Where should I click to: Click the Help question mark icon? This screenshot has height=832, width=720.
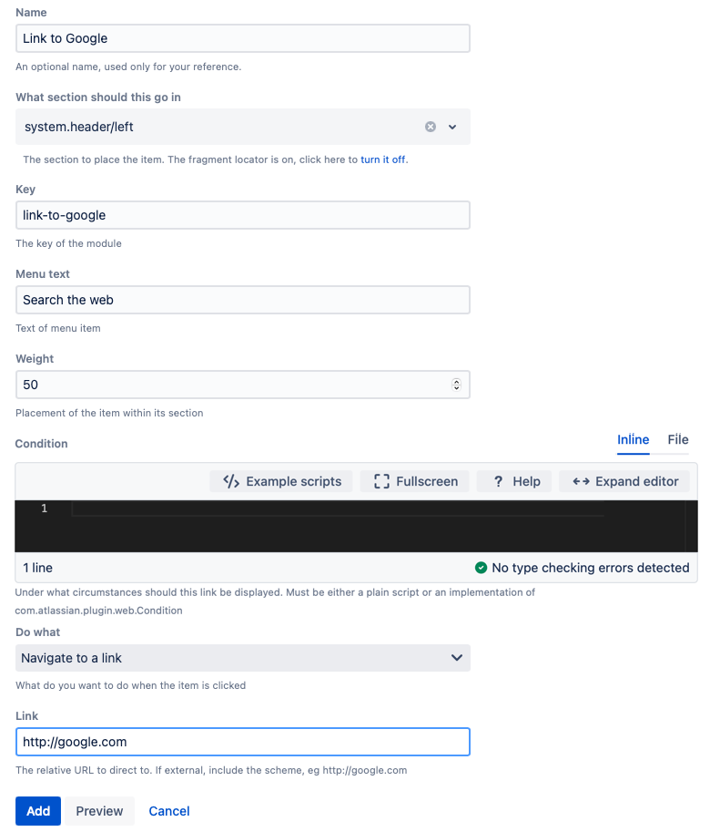498,481
